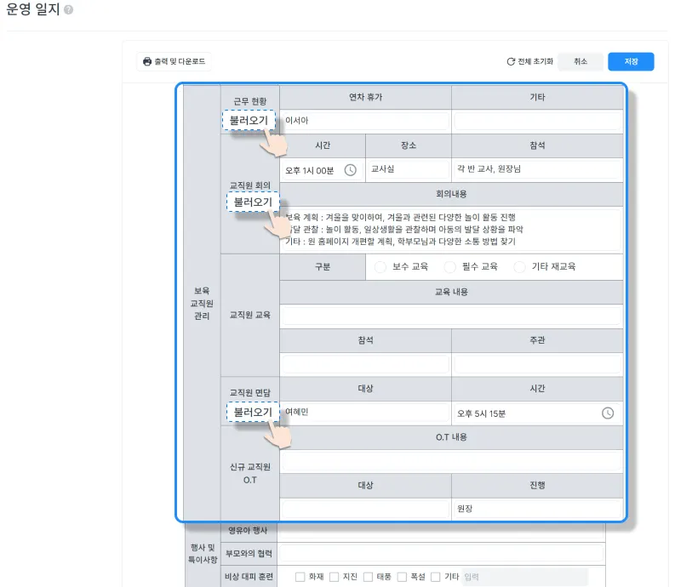Image resolution: width=675 pixels, height=587 pixels.
Task: Click the 보육 교직원 관리 section label
Action: 202,303
